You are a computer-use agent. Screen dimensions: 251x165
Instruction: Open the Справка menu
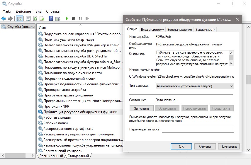tap(53, 11)
